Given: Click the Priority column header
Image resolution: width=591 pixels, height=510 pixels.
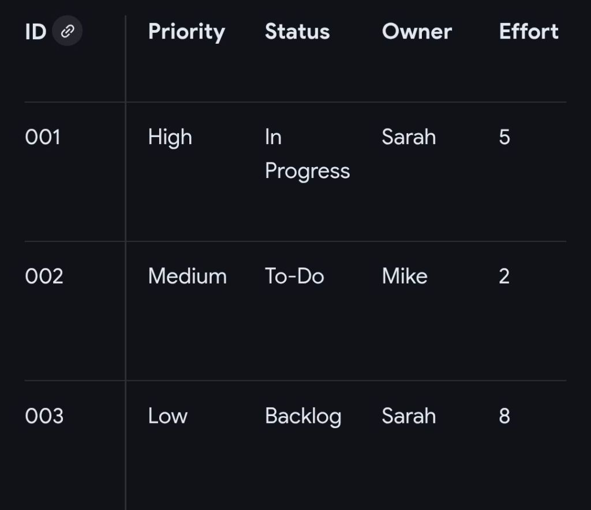Looking at the screenshot, I should [x=186, y=32].
